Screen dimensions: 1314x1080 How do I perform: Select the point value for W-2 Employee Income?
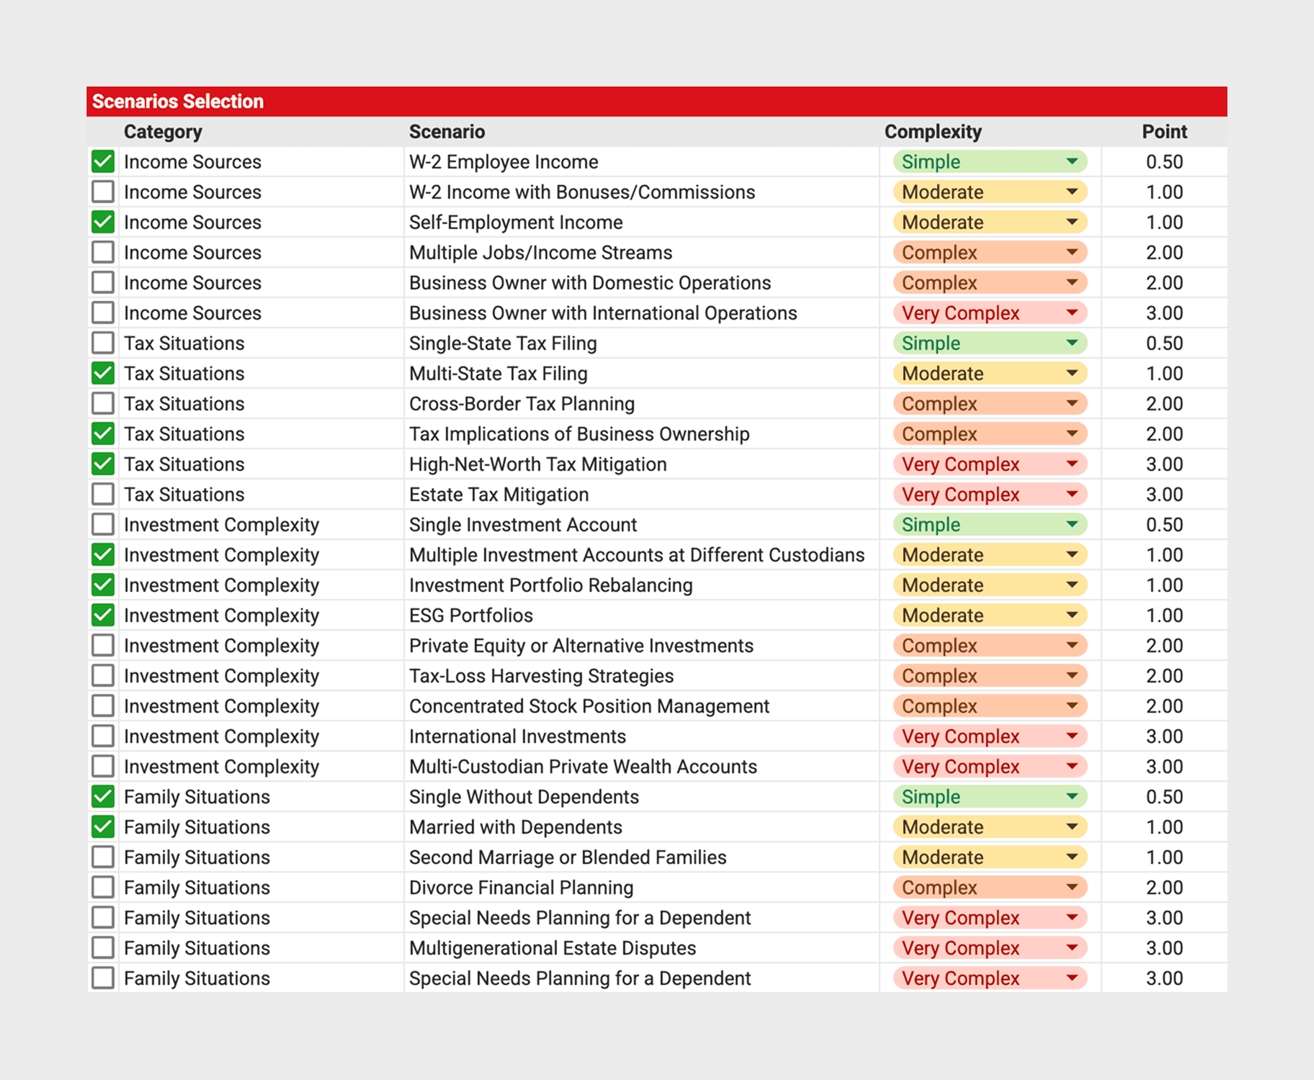(1164, 162)
